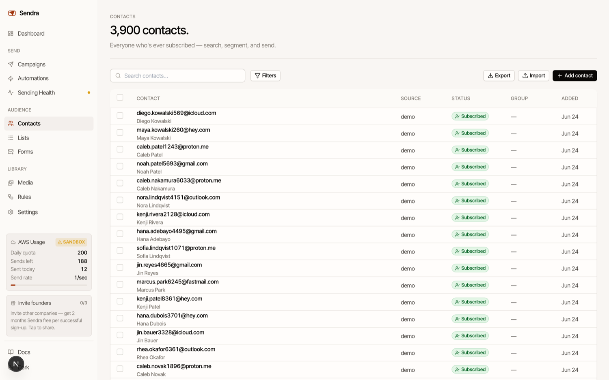This screenshot has height=380, width=609.
Task: Click the warning icon on SANDBOX badge
Action: pos(60,242)
